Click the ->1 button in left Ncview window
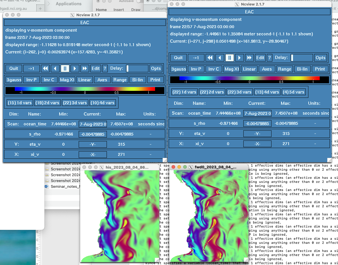The height and width of the screenshot is (265, 338). pyautogui.click(x=31, y=68)
